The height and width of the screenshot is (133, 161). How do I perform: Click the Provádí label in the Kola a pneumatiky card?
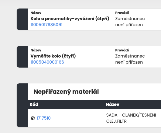click(122, 13)
